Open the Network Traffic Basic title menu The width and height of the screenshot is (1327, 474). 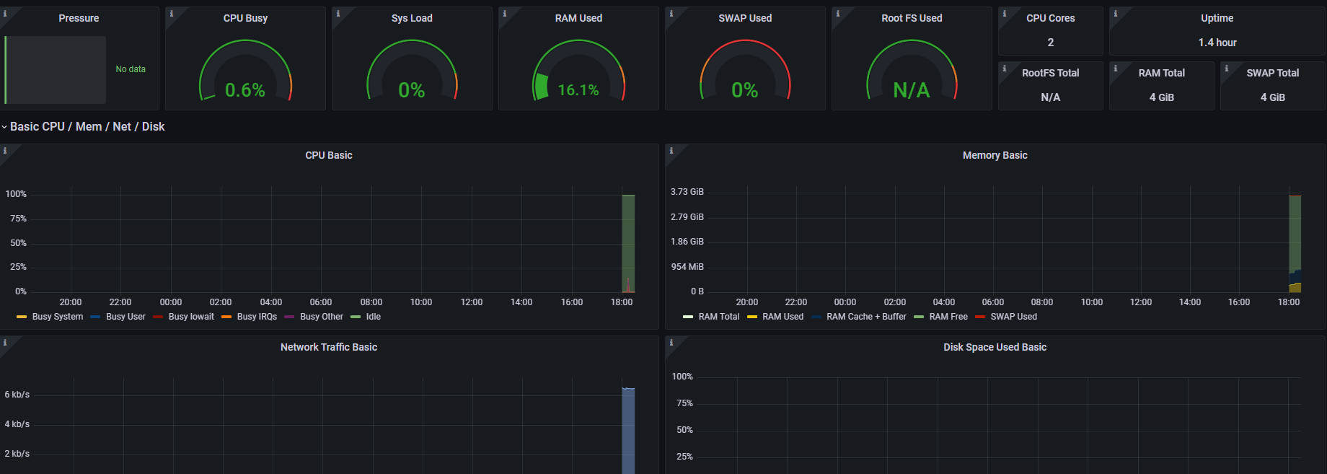tap(329, 347)
